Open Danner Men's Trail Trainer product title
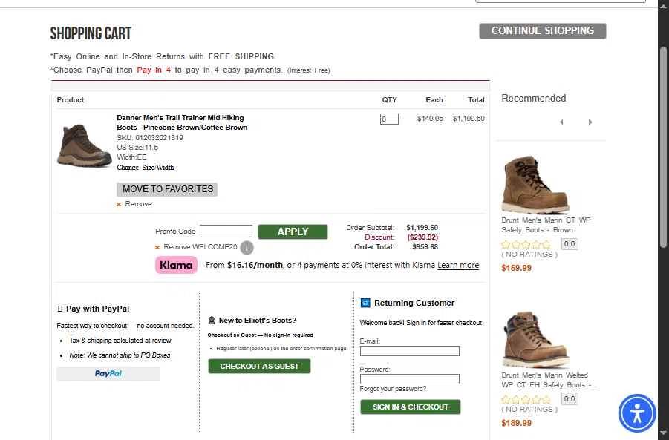This screenshot has height=440, width=669. pyautogui.click(x=182, y=122)
